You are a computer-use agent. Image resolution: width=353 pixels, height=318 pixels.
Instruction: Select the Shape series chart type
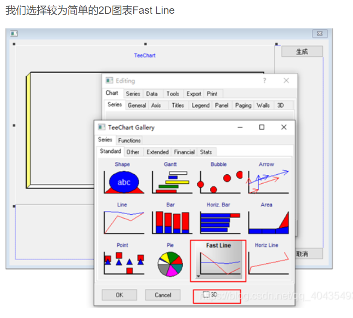click(x=123, y=178)
